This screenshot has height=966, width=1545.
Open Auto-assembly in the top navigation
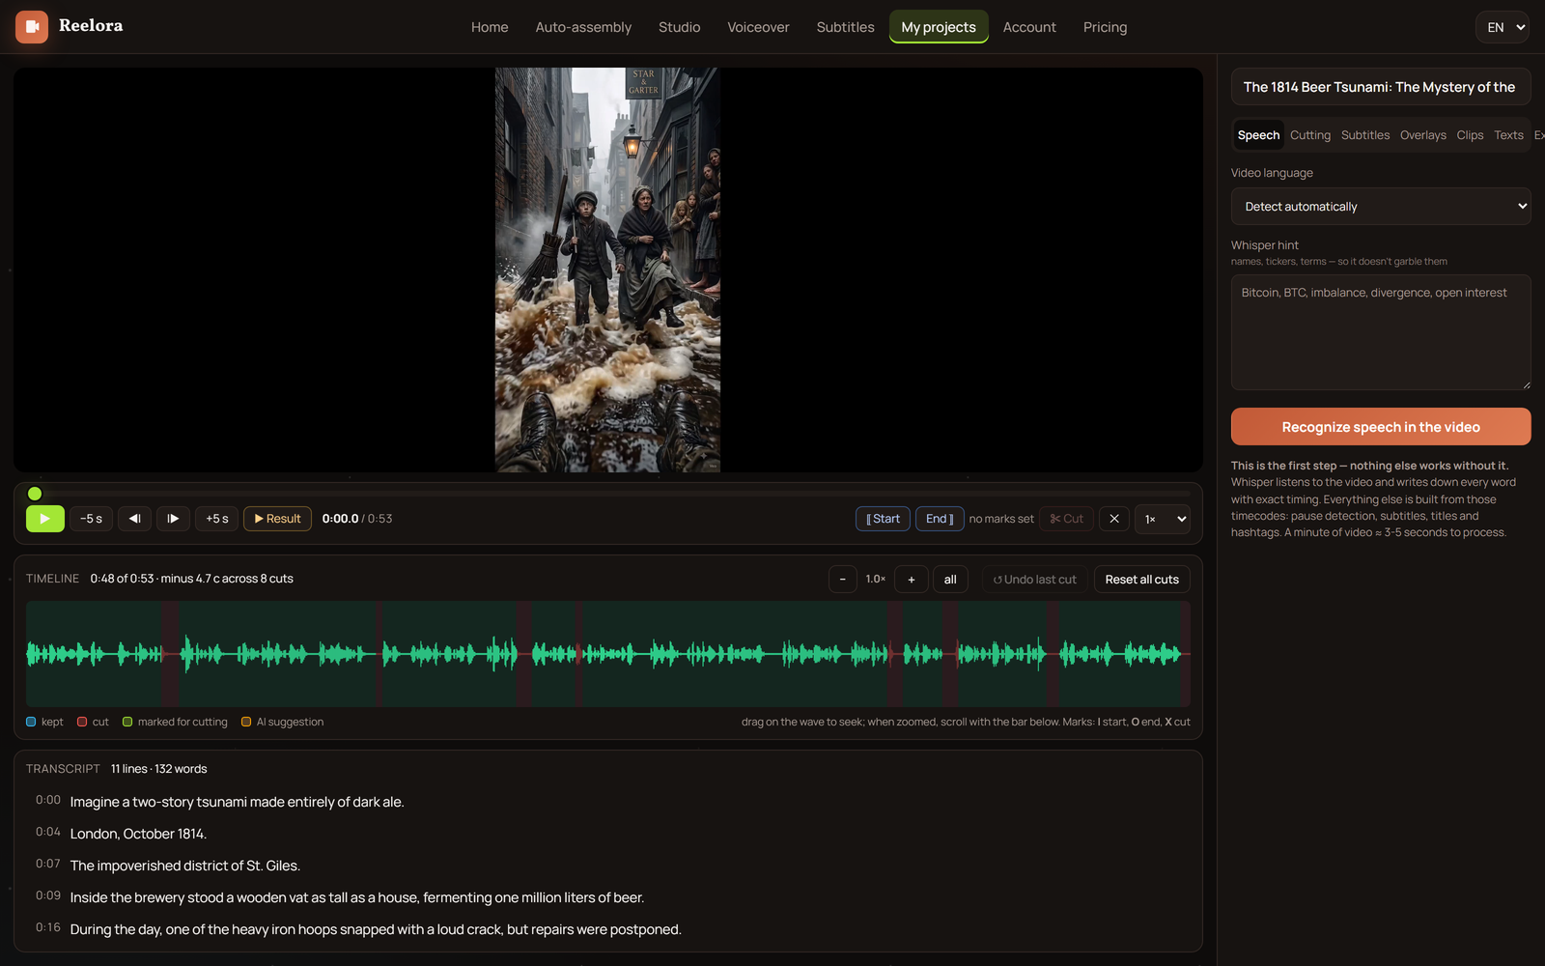point(583,27)
